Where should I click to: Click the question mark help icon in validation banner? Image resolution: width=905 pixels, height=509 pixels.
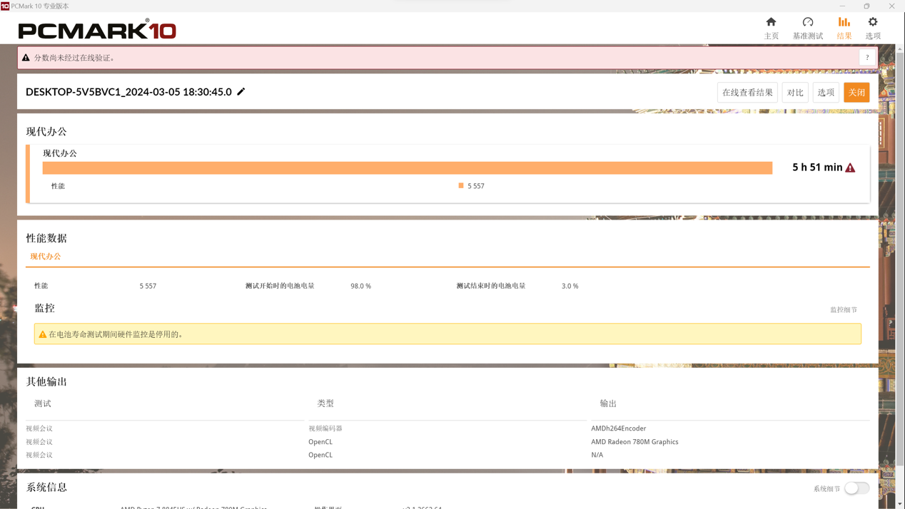(x=867, y=58)
